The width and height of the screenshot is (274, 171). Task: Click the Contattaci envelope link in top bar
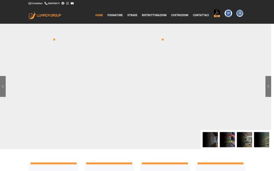click(x=35, y=3)
